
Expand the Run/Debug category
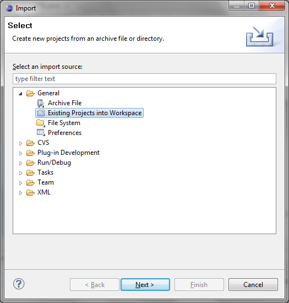click(x=20, y=163)
